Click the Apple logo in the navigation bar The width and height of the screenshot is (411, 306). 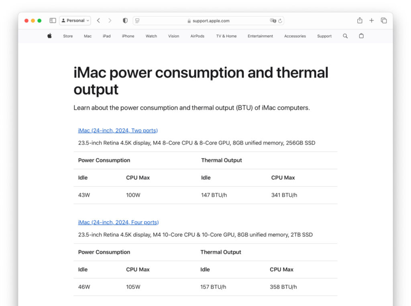49,36
